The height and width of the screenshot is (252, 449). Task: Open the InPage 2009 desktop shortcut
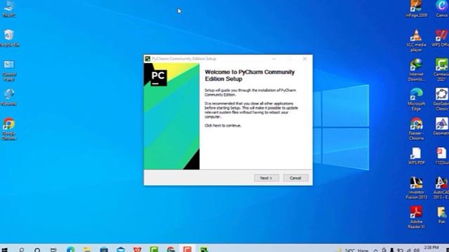pyautogui.click(x=416, y=8)
